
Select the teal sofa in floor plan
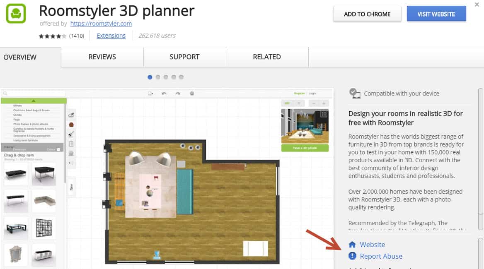pos(185,192)
